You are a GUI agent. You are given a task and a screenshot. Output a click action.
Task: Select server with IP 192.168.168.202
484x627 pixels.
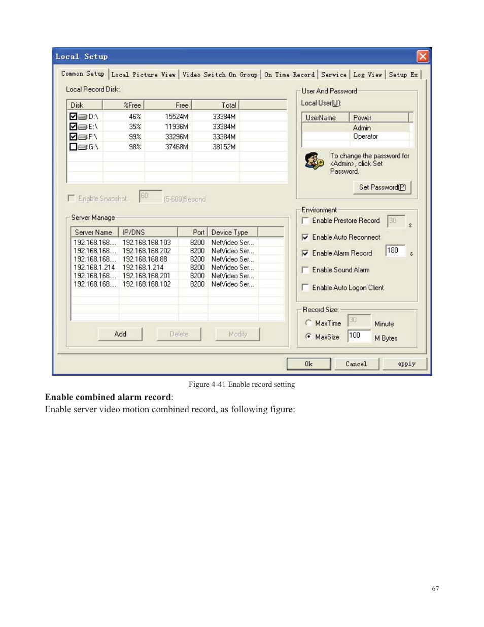pos(177,251)
